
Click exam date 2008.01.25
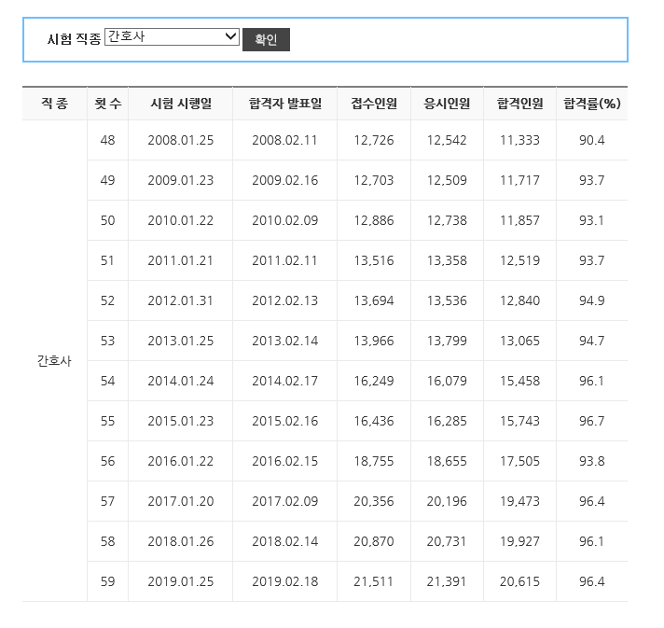point(181,140)
